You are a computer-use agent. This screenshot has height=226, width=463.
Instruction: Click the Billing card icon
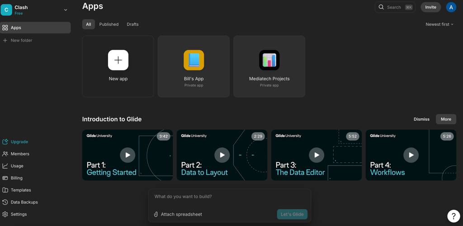click(x=5, y=178)
